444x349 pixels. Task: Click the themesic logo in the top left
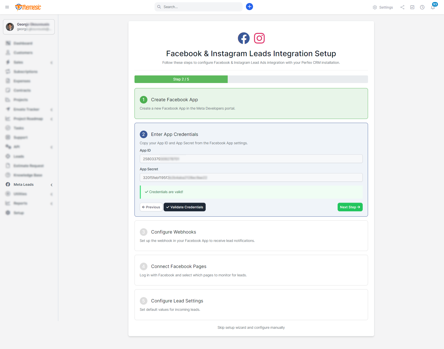(x=28, y=7)
